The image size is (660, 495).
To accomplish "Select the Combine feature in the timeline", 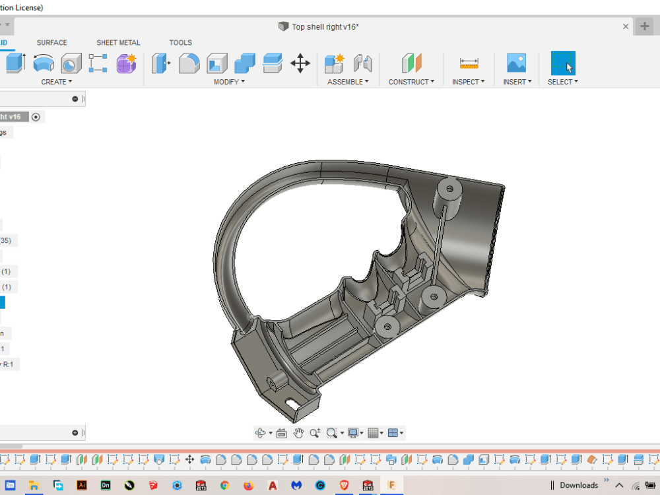I will (468, 459).
